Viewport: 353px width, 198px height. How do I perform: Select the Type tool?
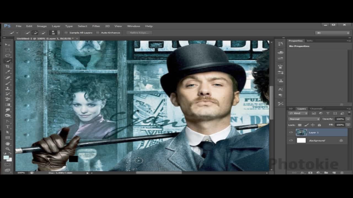pos(7,127)
